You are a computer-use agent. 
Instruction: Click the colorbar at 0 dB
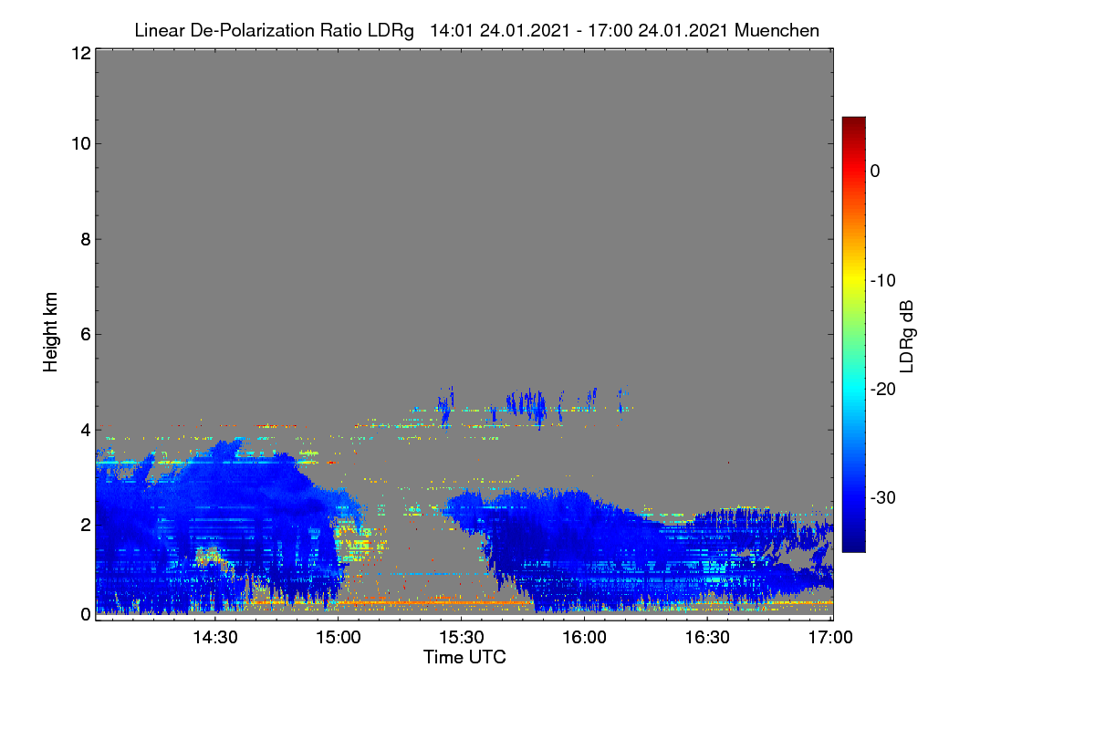(x=853, y=171)
